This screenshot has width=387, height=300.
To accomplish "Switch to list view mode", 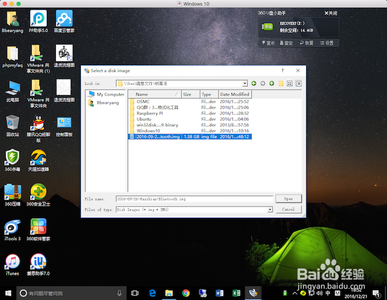I will pyautogui.click(x=290, y=83).
